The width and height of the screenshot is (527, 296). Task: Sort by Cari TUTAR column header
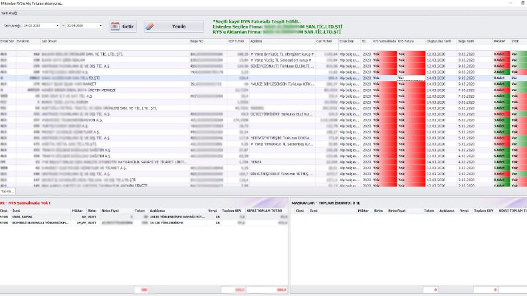(x=327, y=41)
